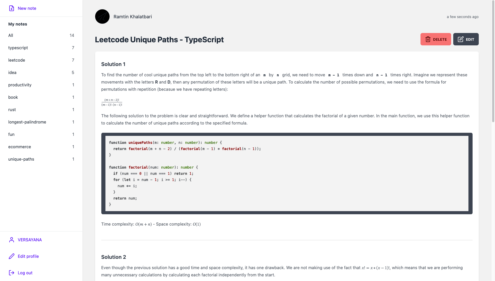The image size is (495, 281).
Task: Click the DELETE button
Action: 436,39
